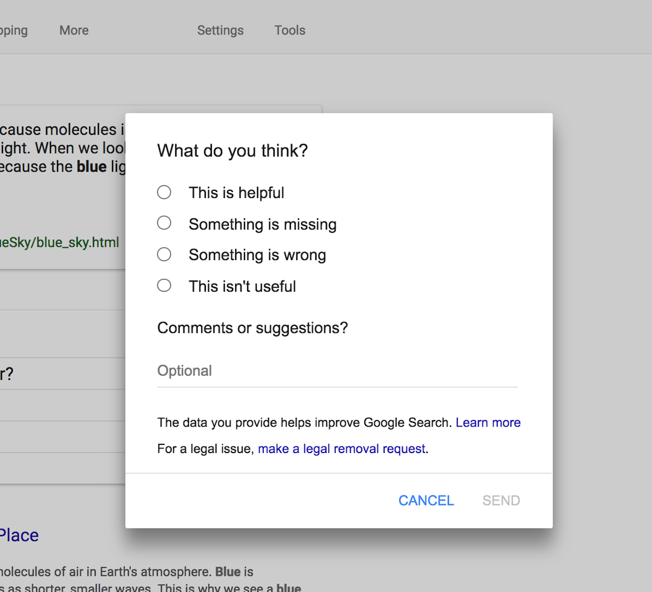Select the "This is helpful" radio button

164,192
